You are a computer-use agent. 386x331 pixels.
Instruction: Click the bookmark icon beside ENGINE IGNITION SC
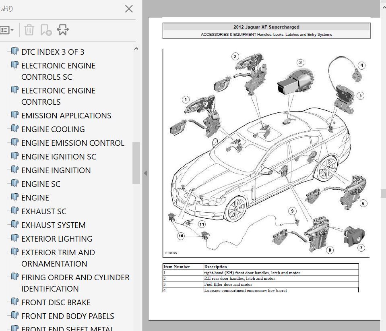15,156
